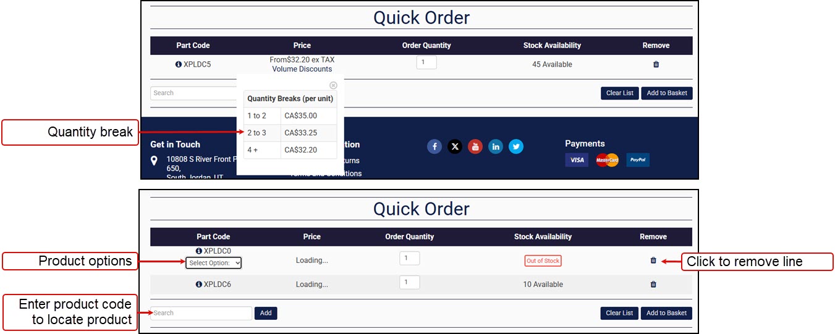Remove the XPLDC6 line with trash icon
This screenshot has width=835, height=334.
tap(653, 285)
